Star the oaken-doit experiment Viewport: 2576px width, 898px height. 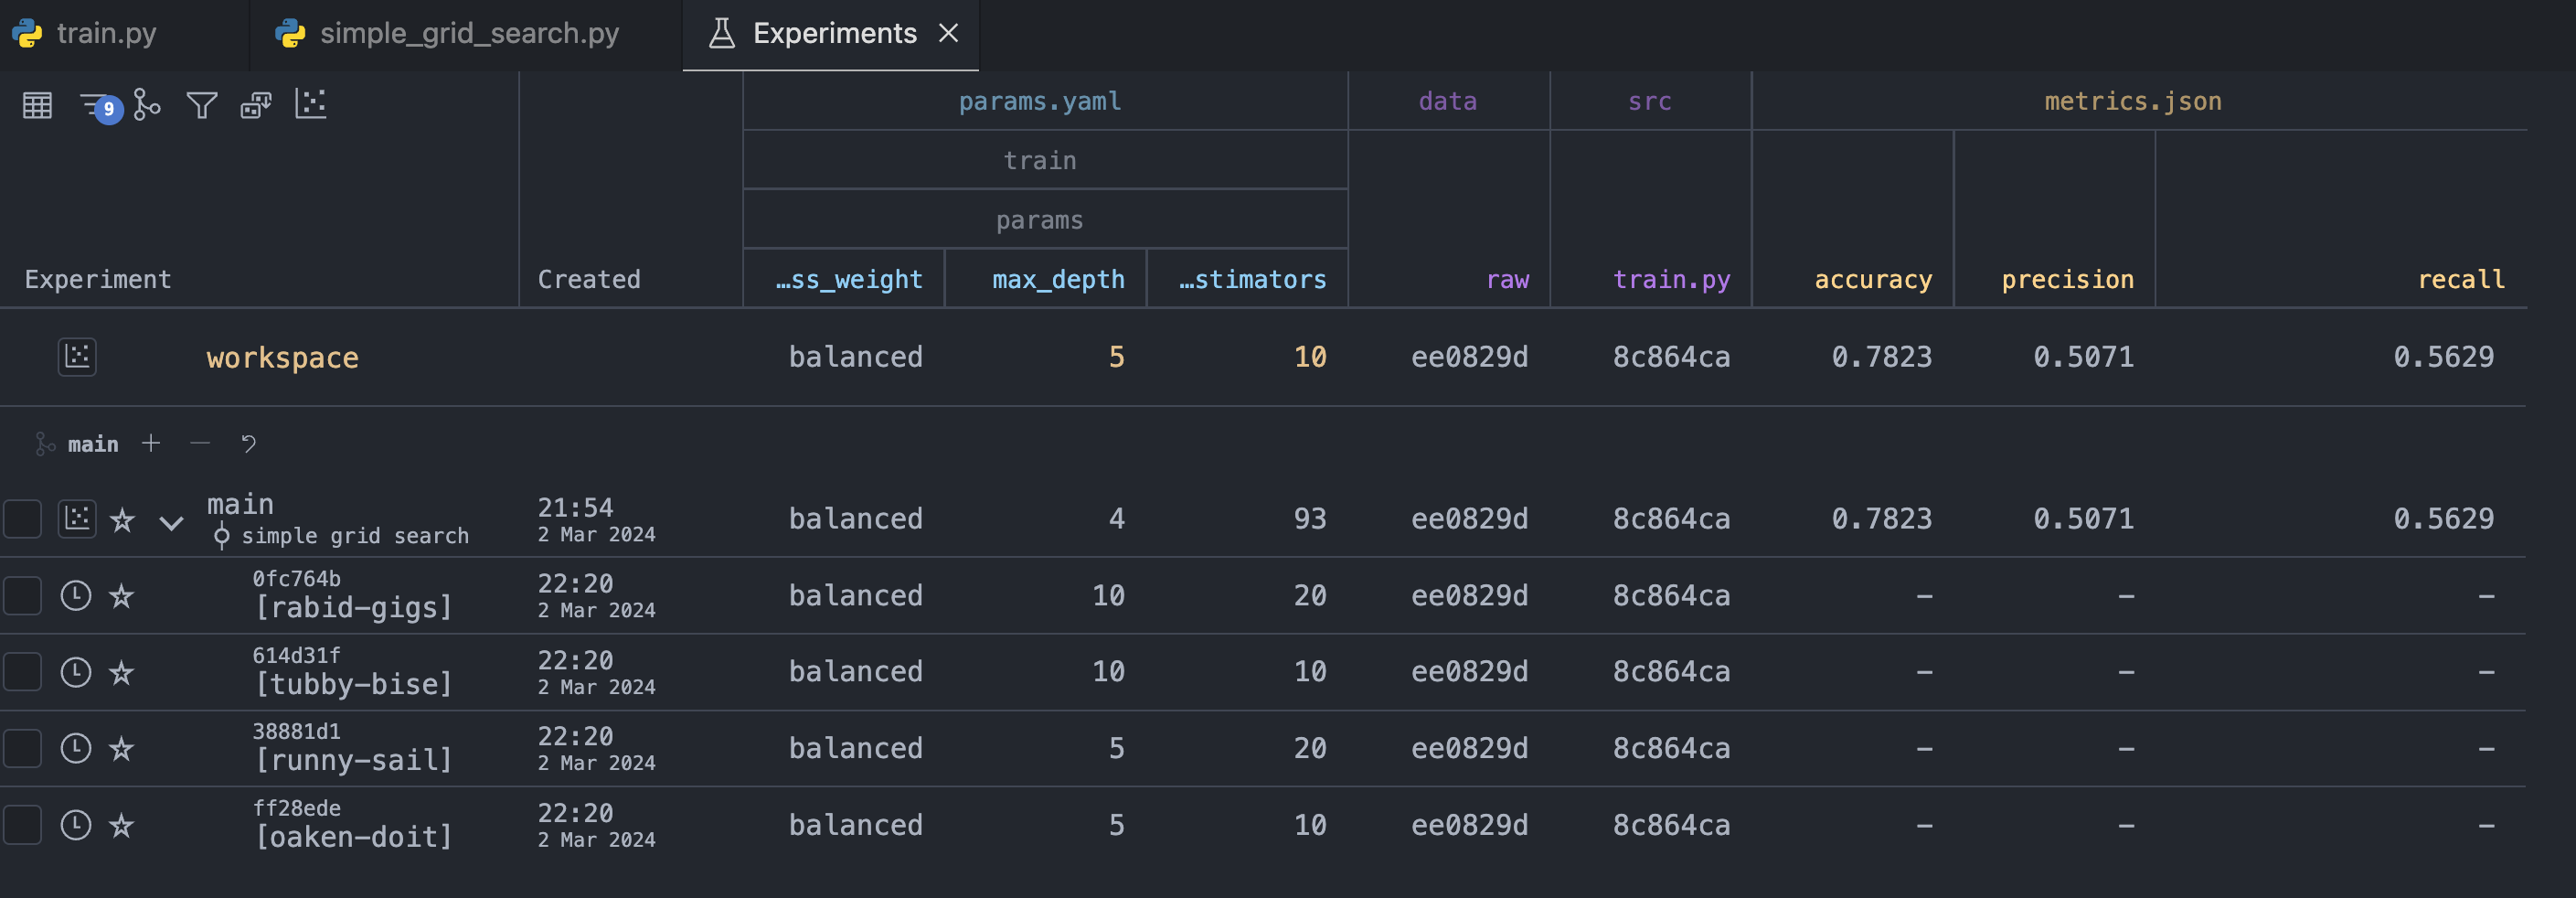click(122, 825)
